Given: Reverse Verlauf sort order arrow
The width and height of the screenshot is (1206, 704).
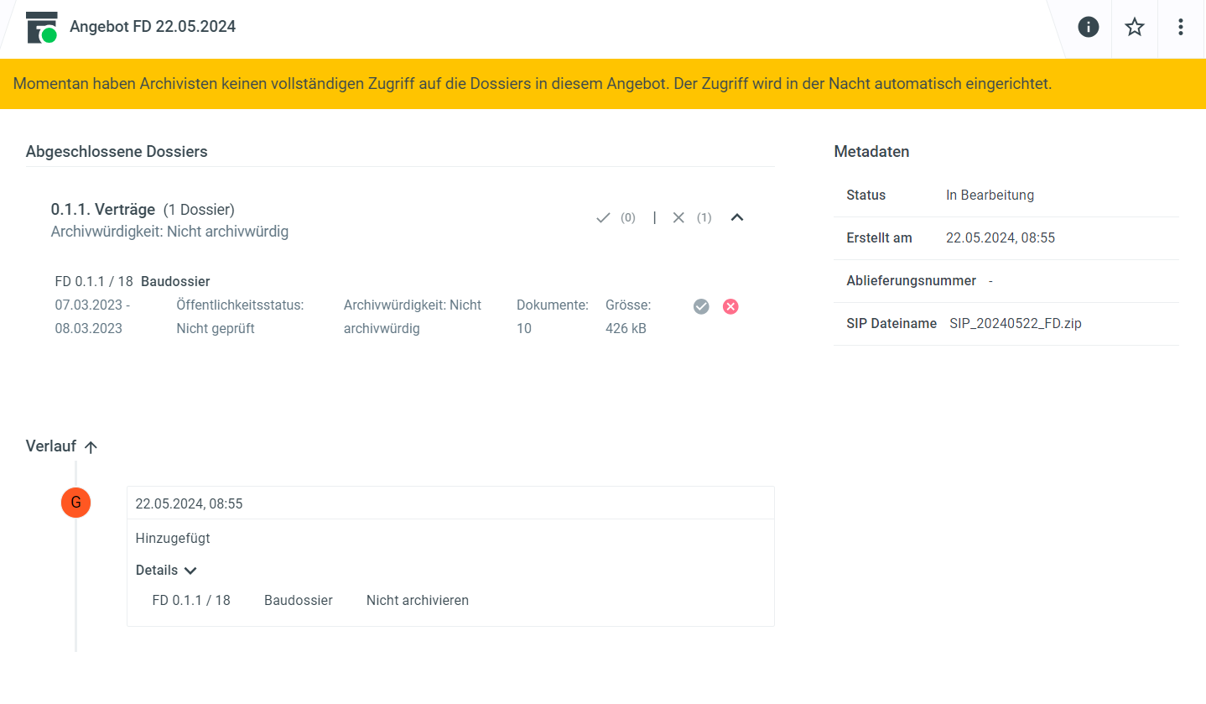Looking at the screenshot, I should click(x=91, y=447).
